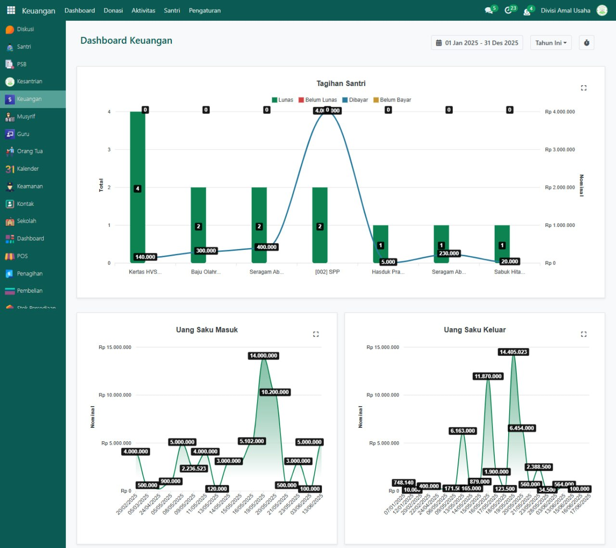
Task: Click the timer icon button beside Tahun Ini
Action: pyautogui.click(x=586, y=43)
